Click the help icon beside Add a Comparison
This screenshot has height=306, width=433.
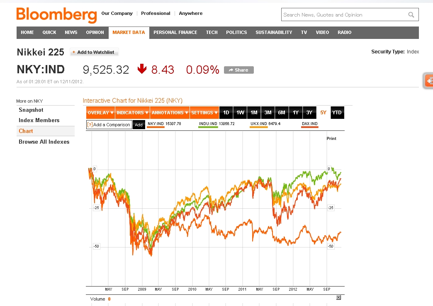[90, 125]
